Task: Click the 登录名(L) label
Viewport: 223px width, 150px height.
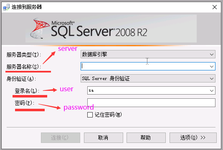Action: (27, 91)
